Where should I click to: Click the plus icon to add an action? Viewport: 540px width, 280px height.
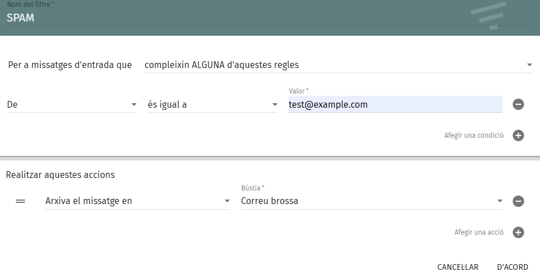click(518, 232)
